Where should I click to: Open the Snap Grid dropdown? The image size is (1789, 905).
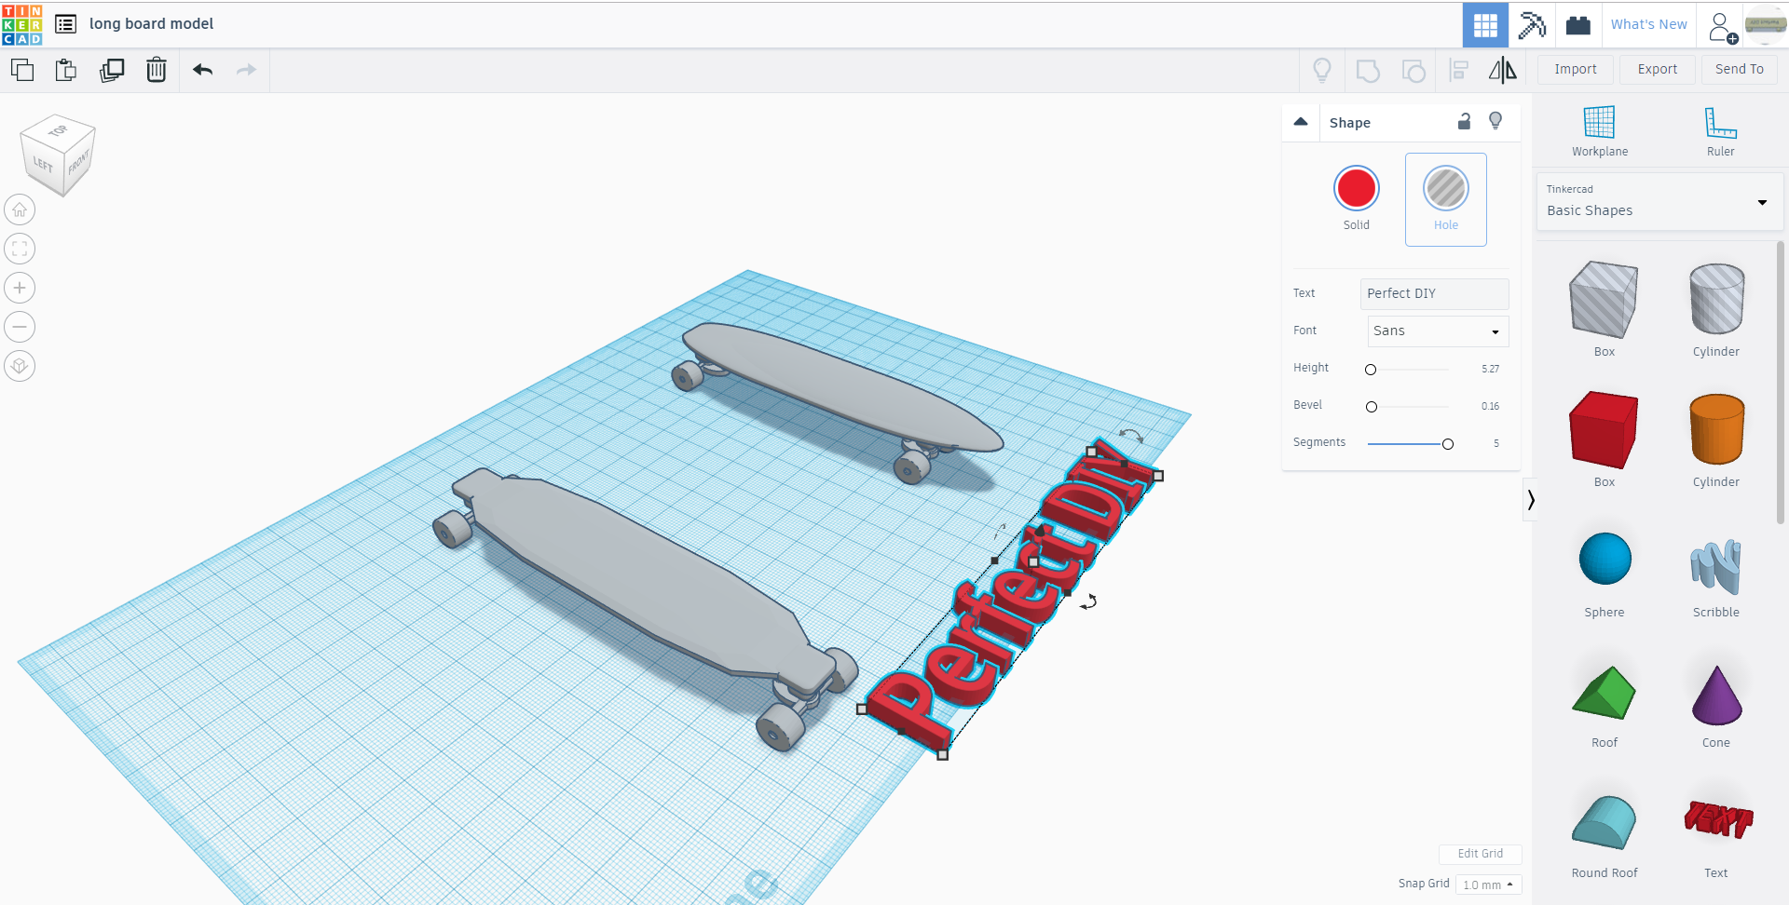point(1488,885)
